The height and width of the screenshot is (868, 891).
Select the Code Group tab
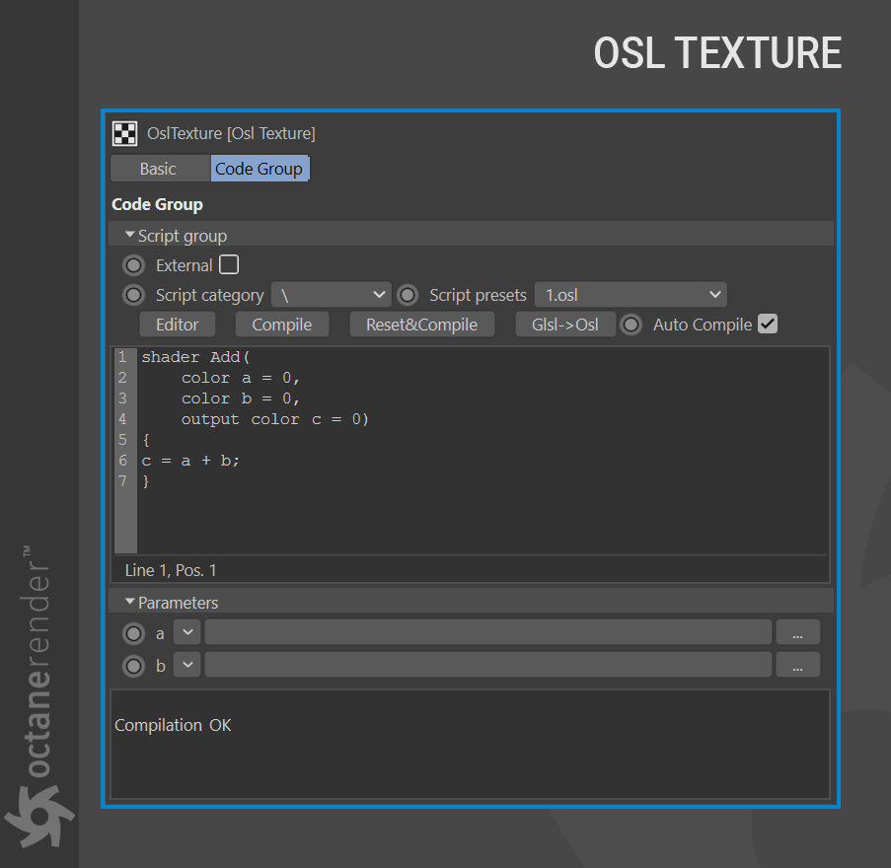(260, 169)
